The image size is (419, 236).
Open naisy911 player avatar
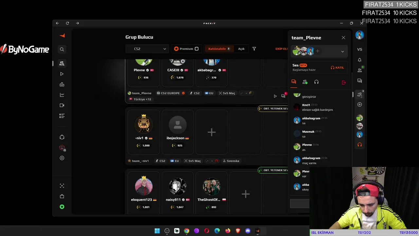point(178,186)
